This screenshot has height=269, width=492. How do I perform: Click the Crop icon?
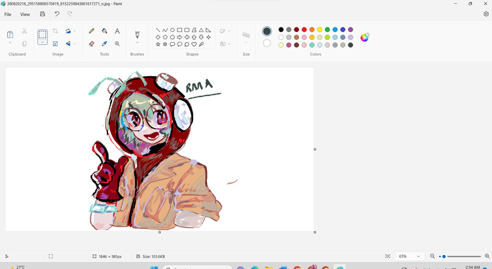click(x=55, y=31)
